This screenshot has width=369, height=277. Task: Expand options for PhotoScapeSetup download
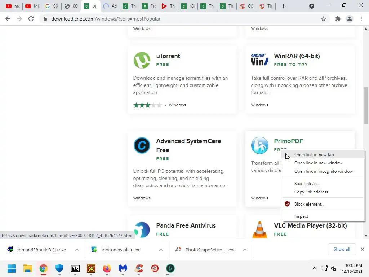245,250
